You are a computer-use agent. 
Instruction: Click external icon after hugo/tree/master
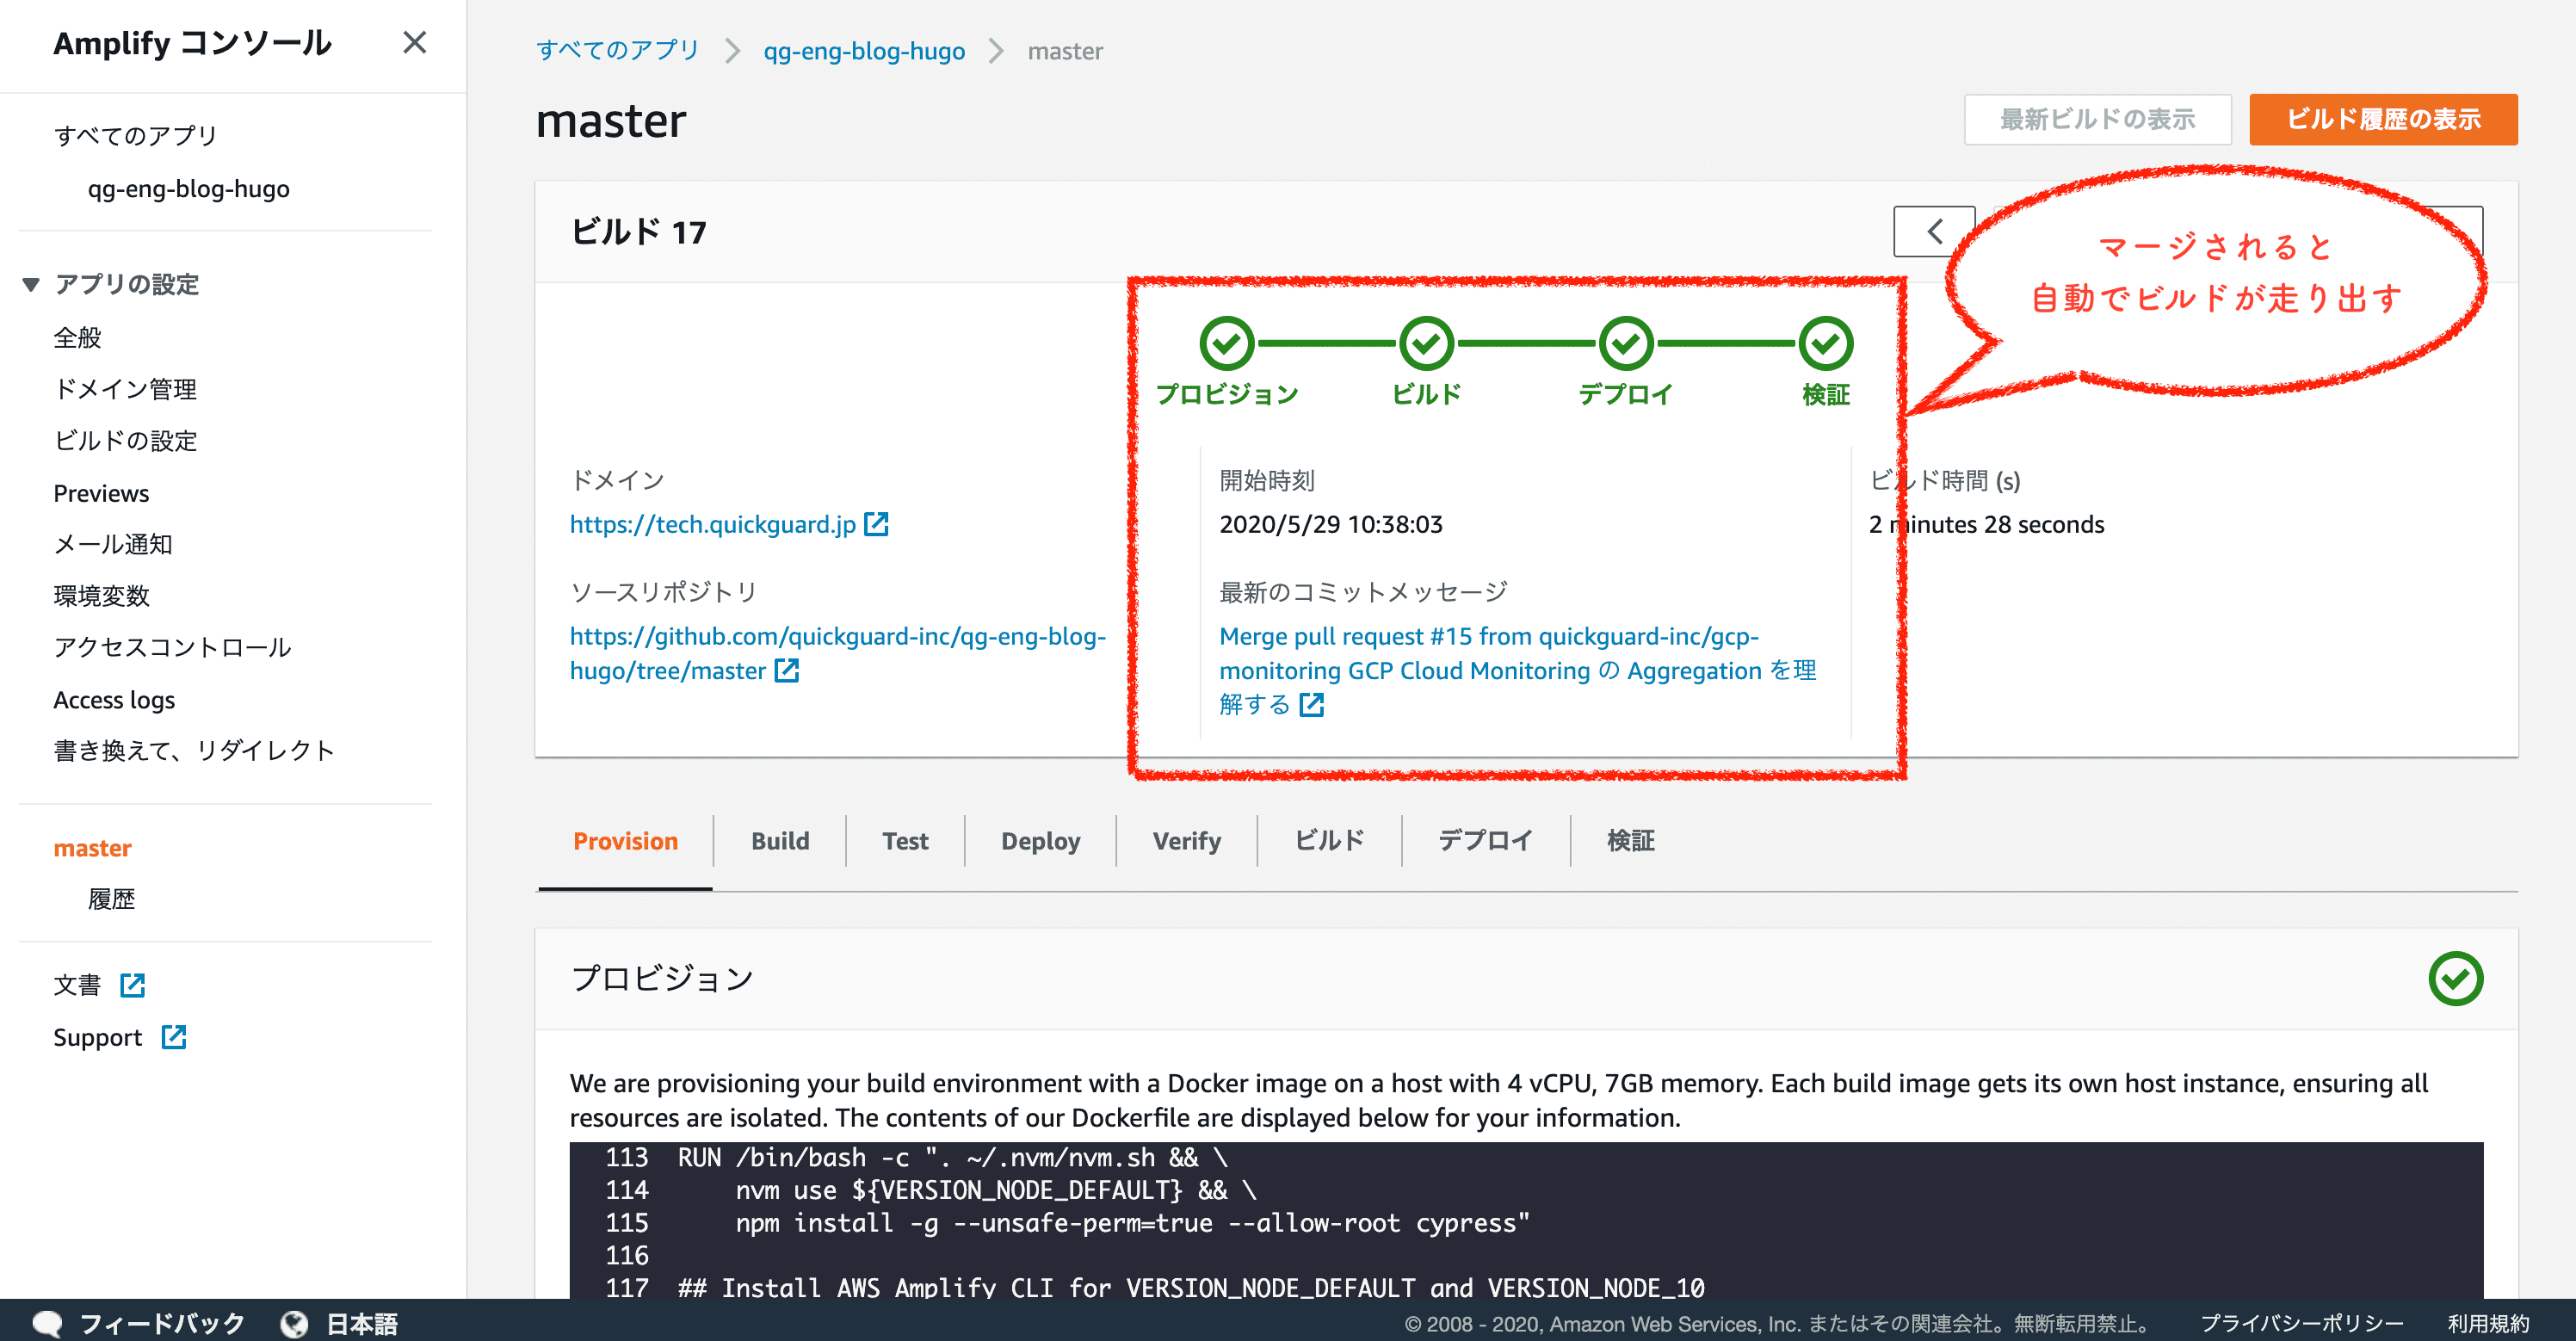(787, 670)
